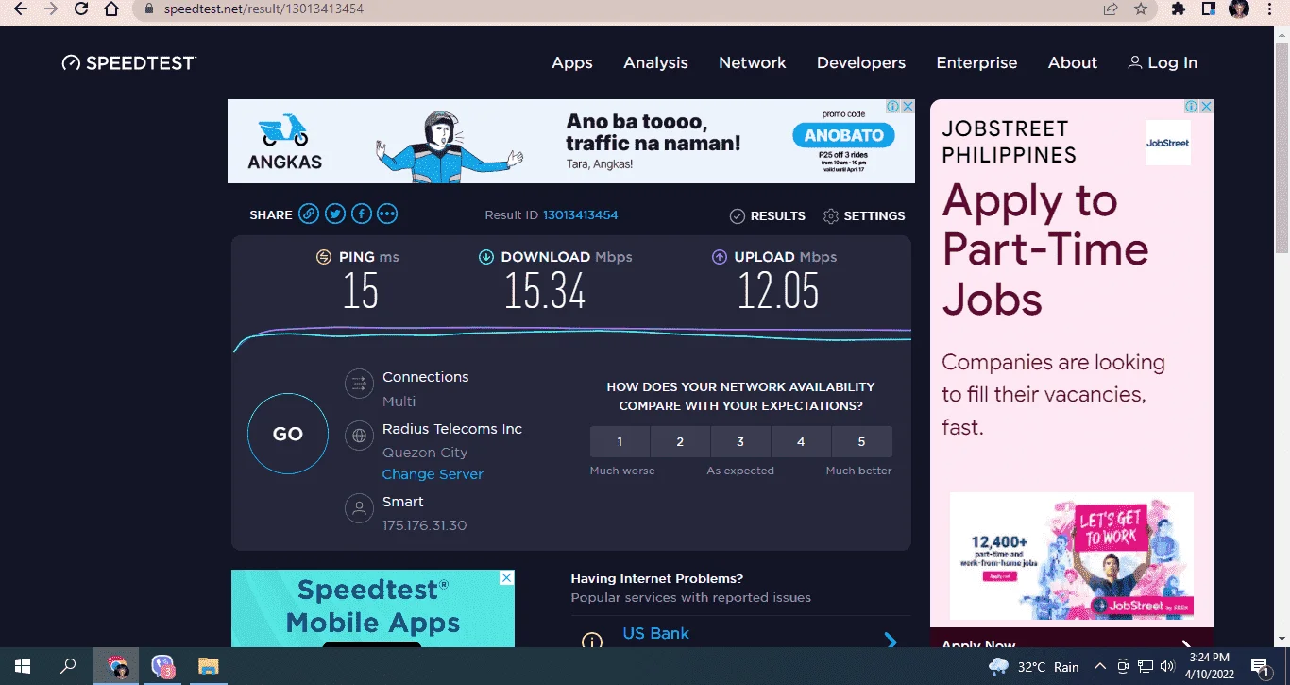Share the result on Facebook
Screen dimensions: 1290x685
pos(361,214)
